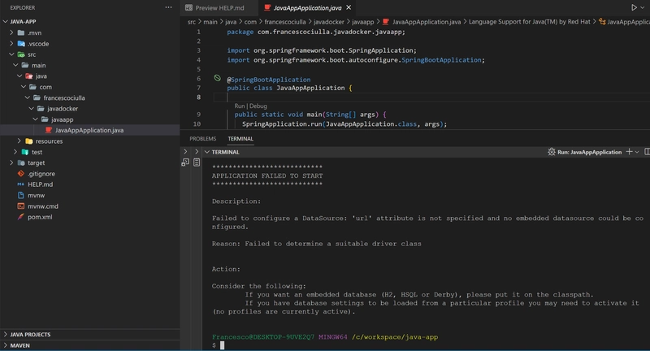
Task: Click the .mvn folder icon
Action: click(x=21, y=32)
